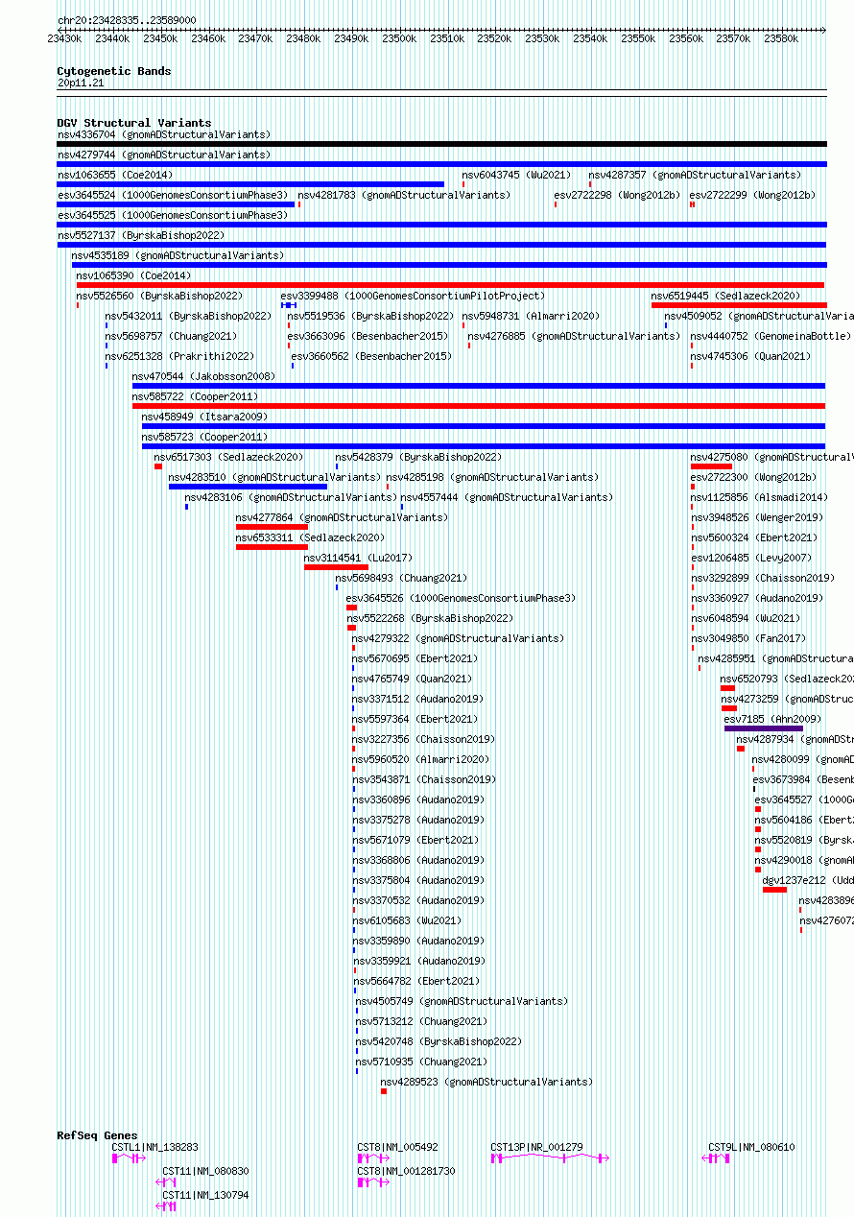
Task: Open nsv3114541 (Lu2017) variant
Action: [x=358, y=558]
